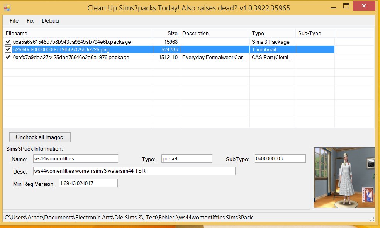Viewport: 380px width, 228px height.
Task: Click the Description column header
Action: point(214,34)
